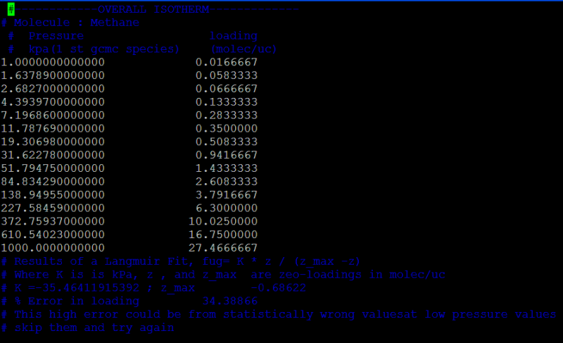The width and height of the screenshot is (563, 343).
Task: Click pressure value 610.54023000000
Action: [53, 235]
